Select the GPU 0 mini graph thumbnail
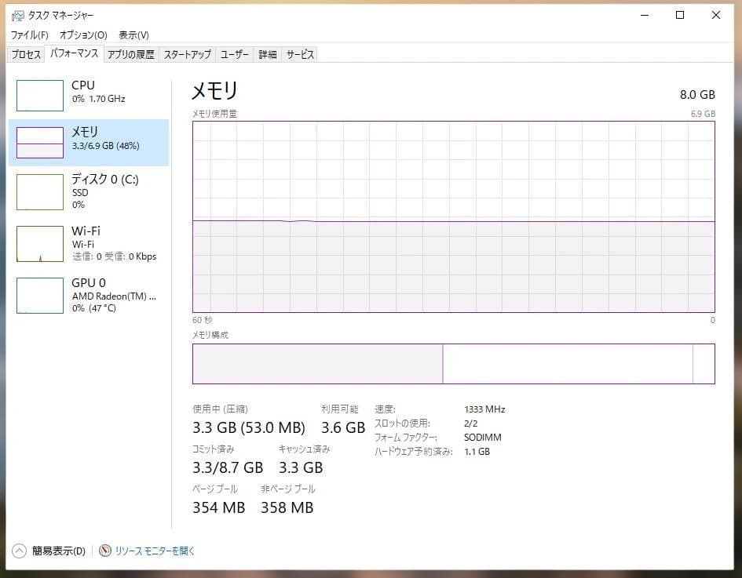 [x=40, y=296]
